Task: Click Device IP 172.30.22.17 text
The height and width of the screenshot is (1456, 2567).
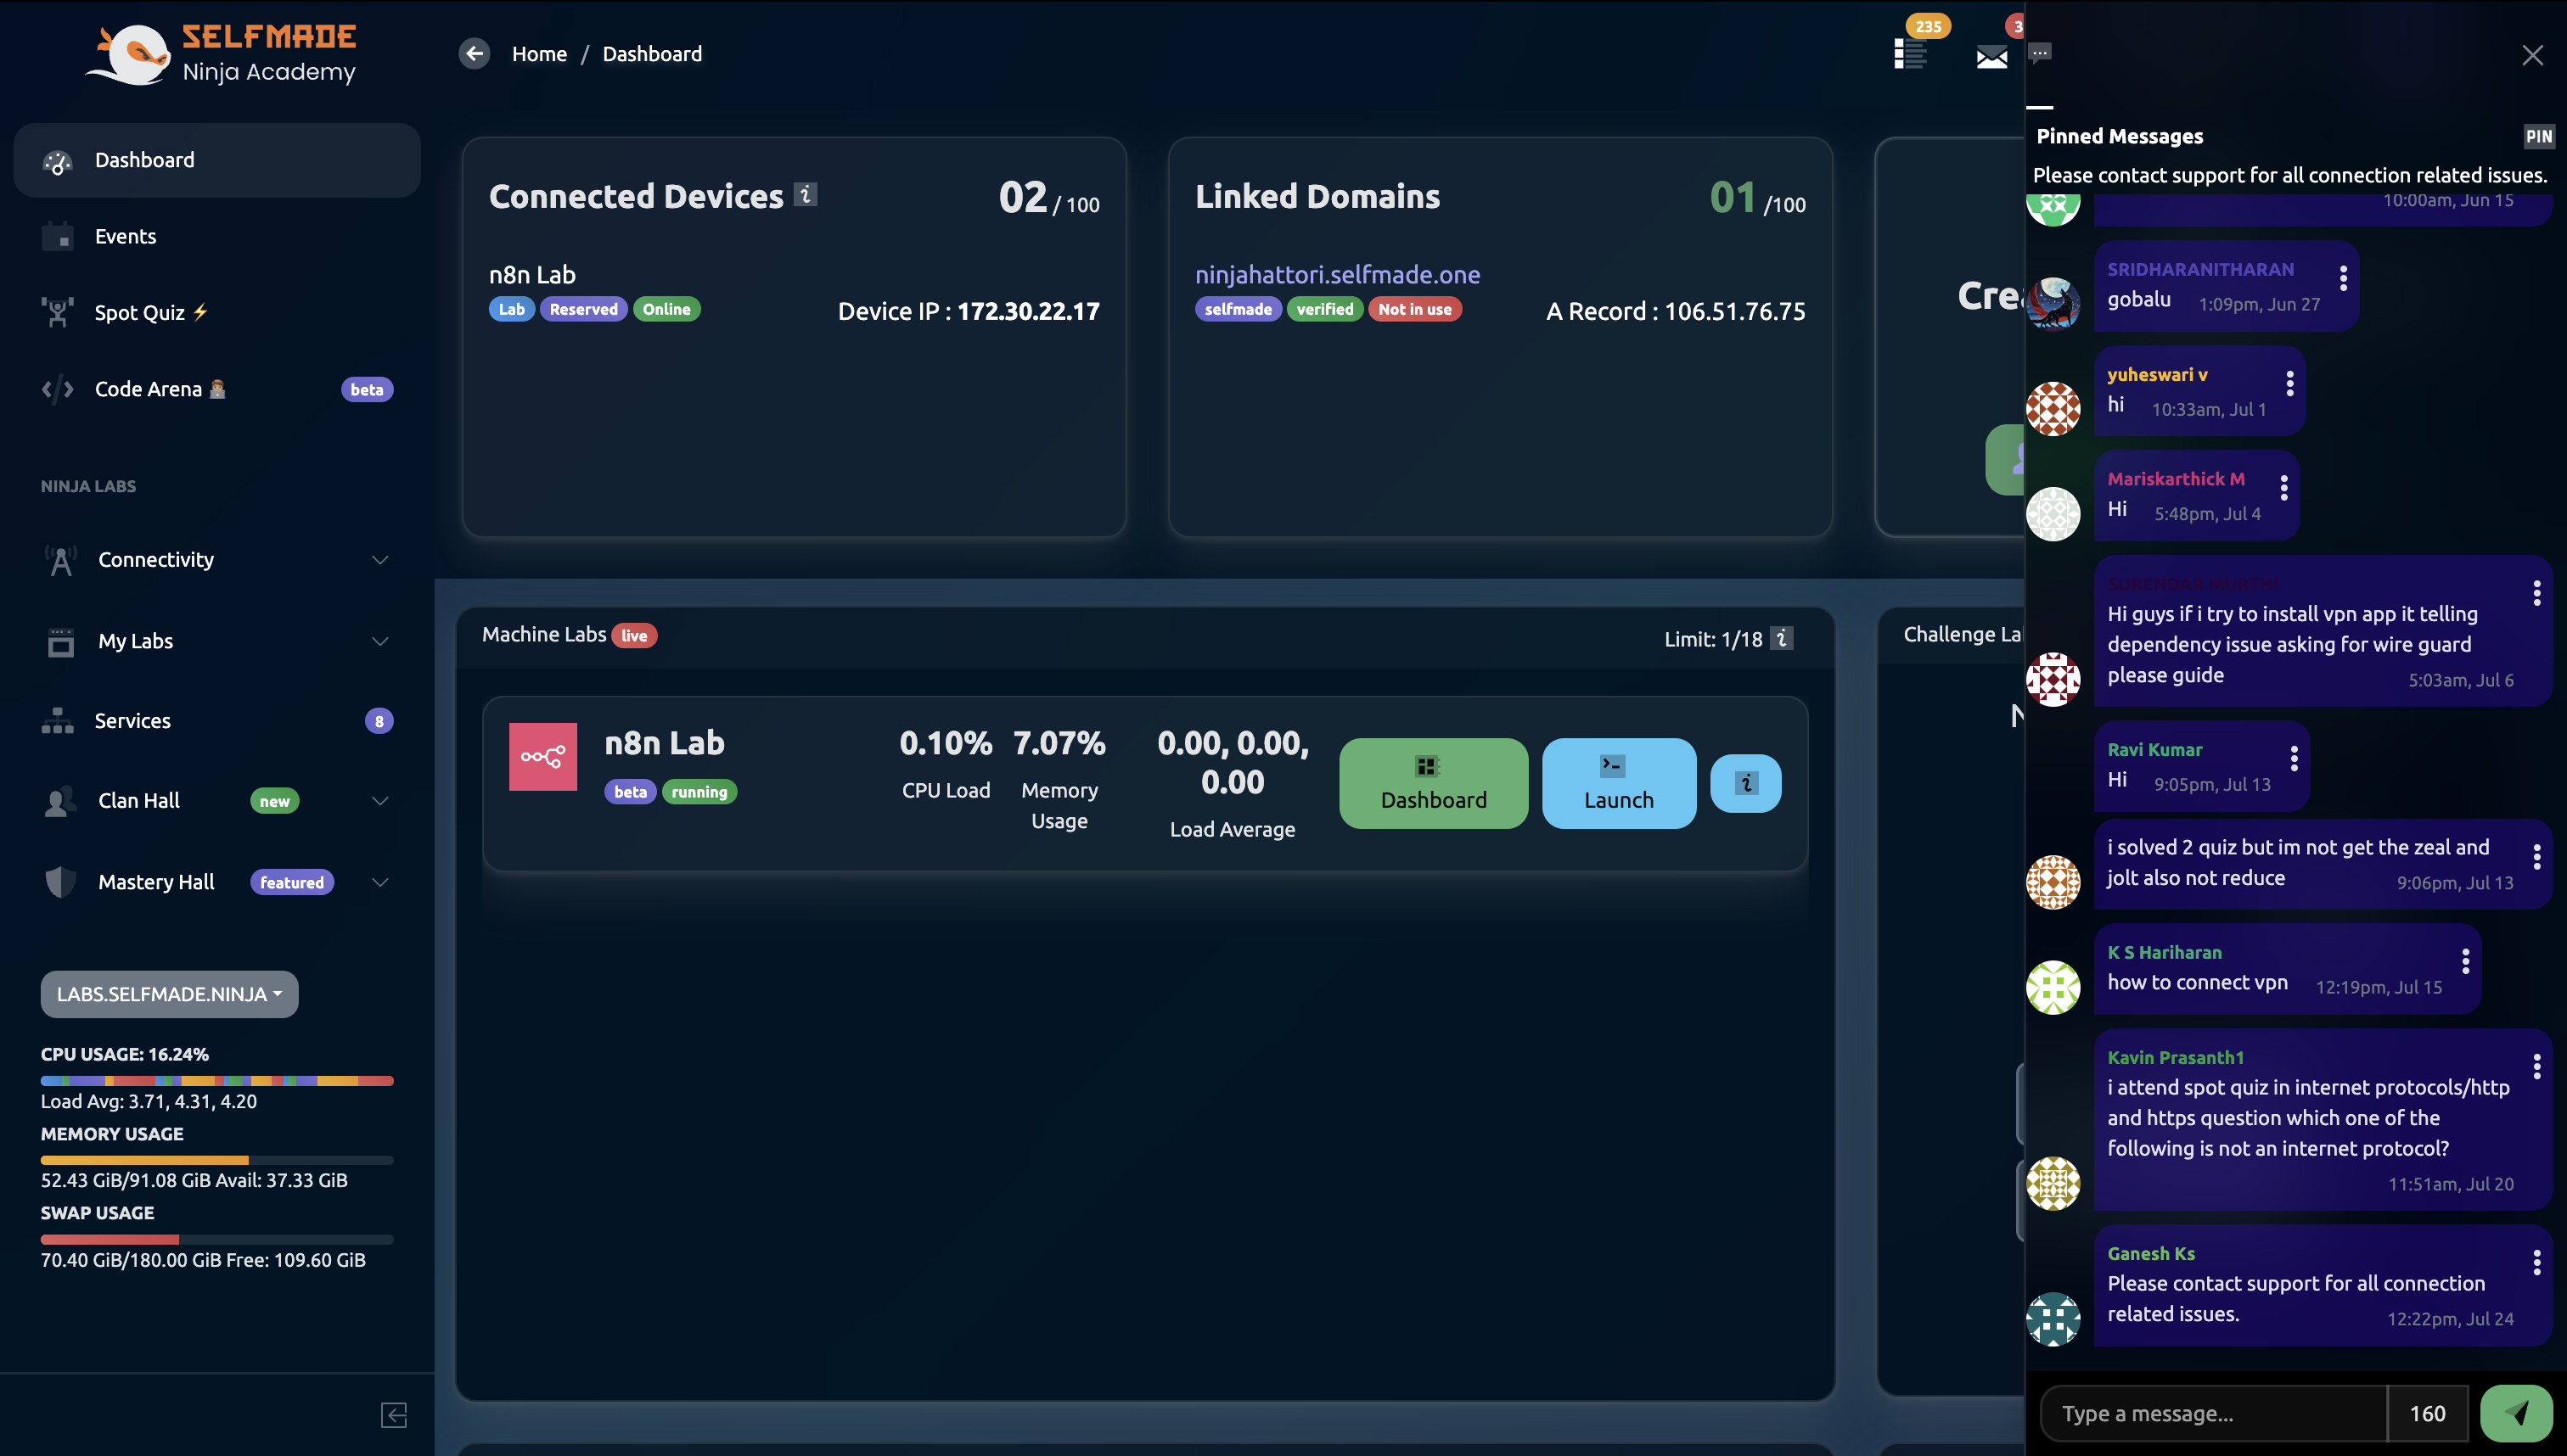Action: (969, 311)
